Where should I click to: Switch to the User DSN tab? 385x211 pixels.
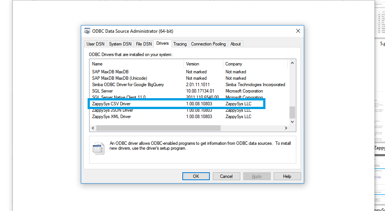[x=95, y=44]
